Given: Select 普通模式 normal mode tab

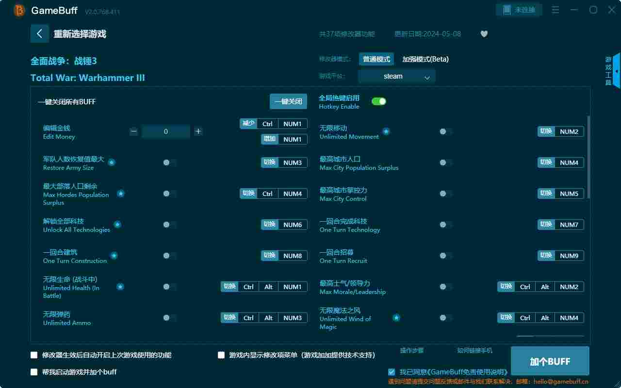Looking at the screenshot, I should click(376, 59).
